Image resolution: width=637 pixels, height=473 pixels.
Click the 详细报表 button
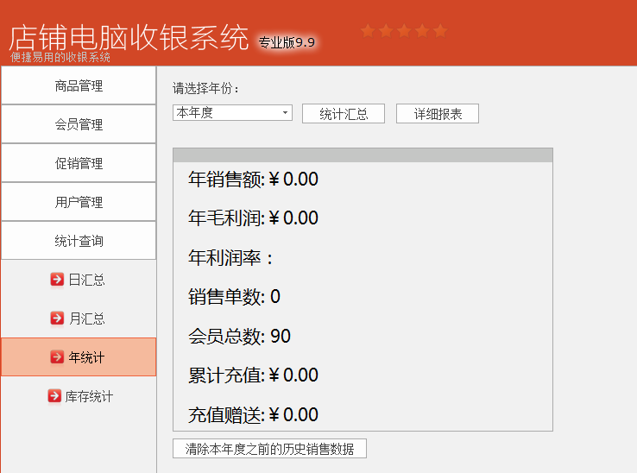coord(438,114)
